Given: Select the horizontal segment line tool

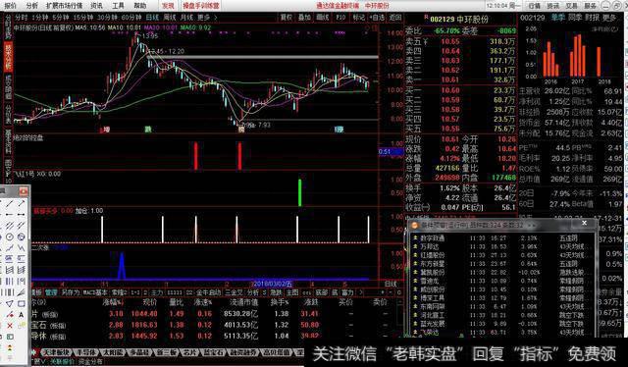Looking at the screenshot, I should (x=21, y=215).
